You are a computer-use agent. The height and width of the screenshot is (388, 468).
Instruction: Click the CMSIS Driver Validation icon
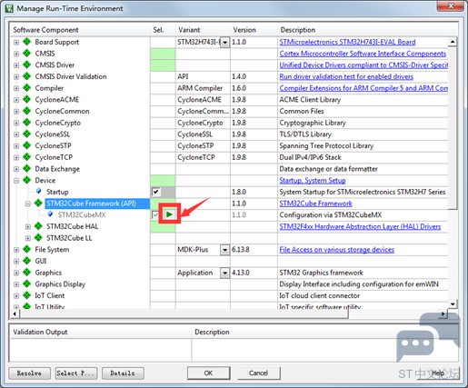[x=27, y=76]
